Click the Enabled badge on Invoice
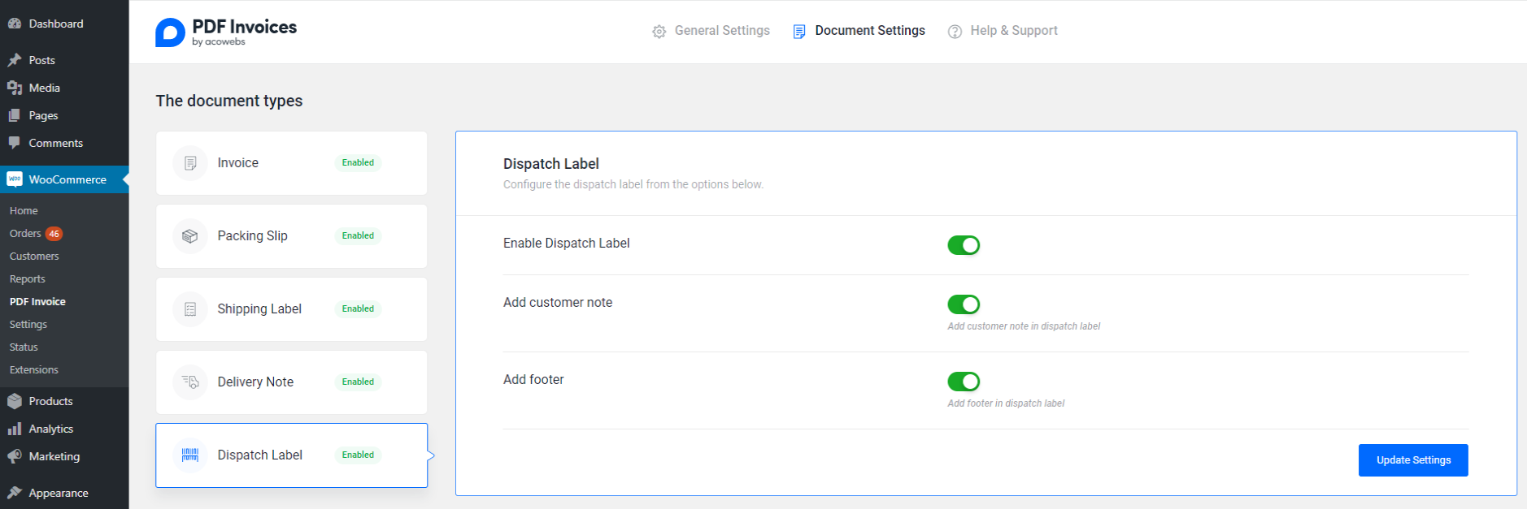The image size is (1527, 509). [x=358, y=163]
